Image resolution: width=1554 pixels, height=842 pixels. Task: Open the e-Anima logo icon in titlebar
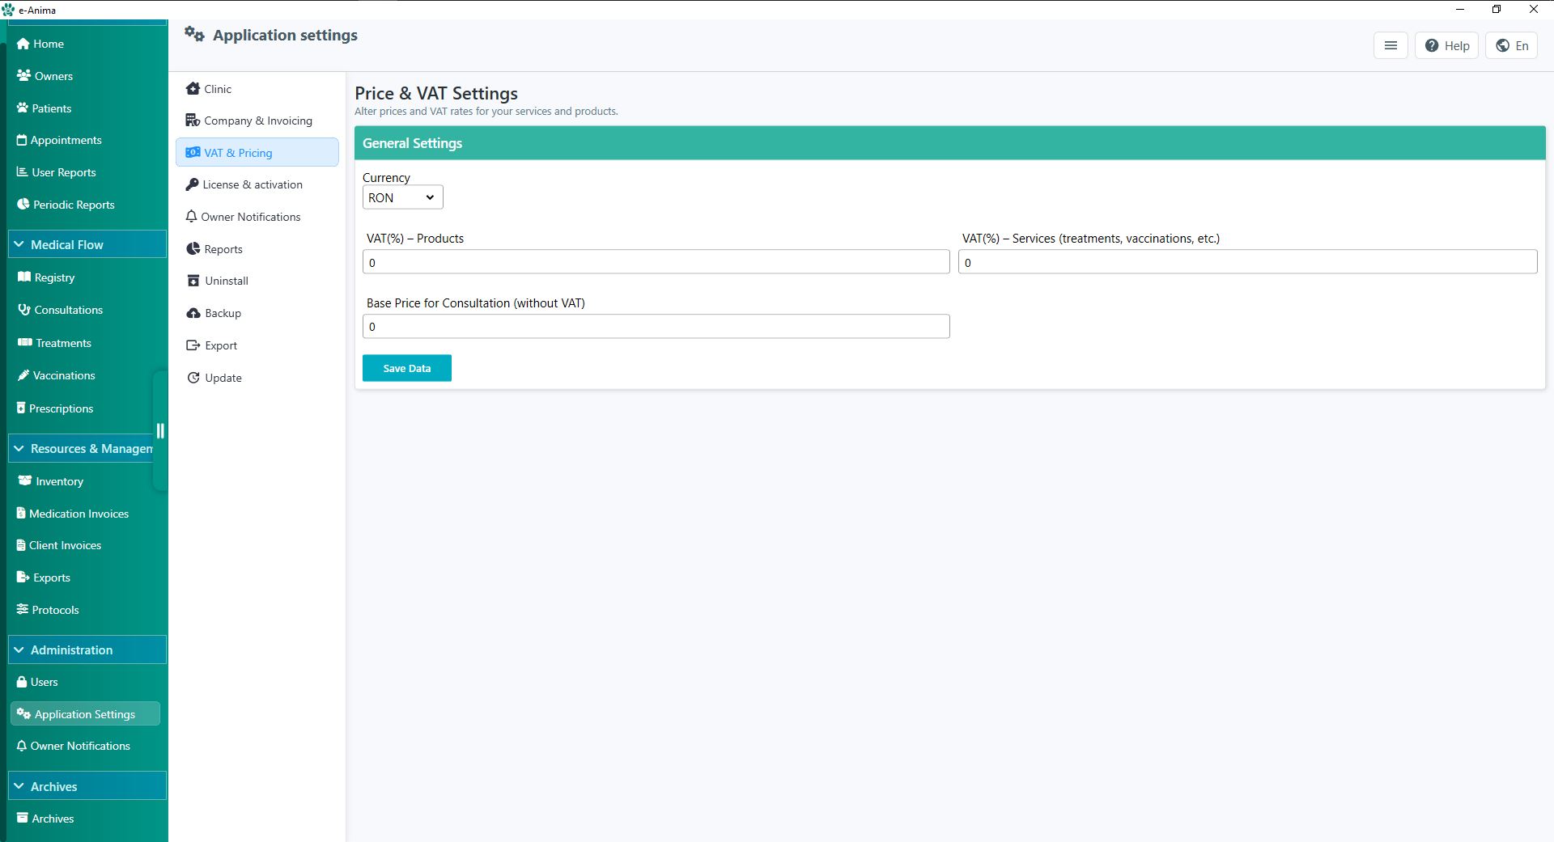point(9,10)
